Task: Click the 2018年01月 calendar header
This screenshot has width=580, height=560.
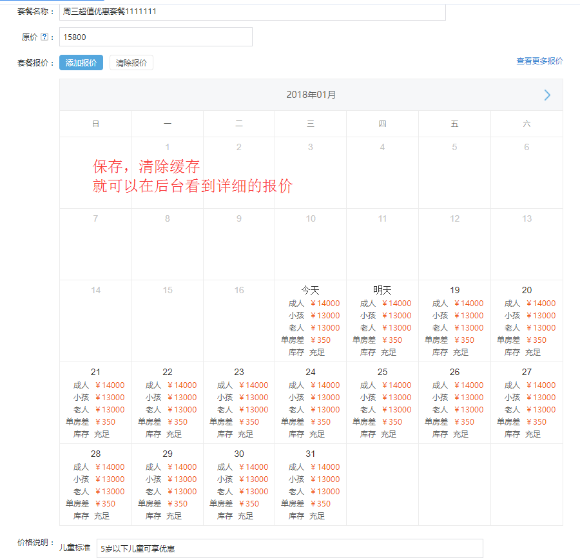Action: (310, 95)
